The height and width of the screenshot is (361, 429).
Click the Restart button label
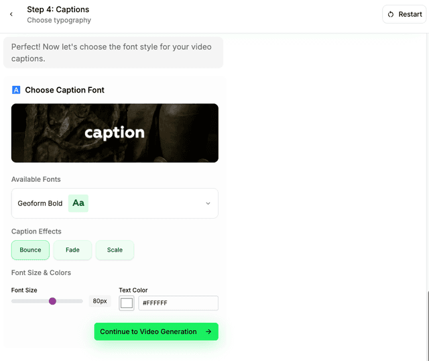click(410, 14)
